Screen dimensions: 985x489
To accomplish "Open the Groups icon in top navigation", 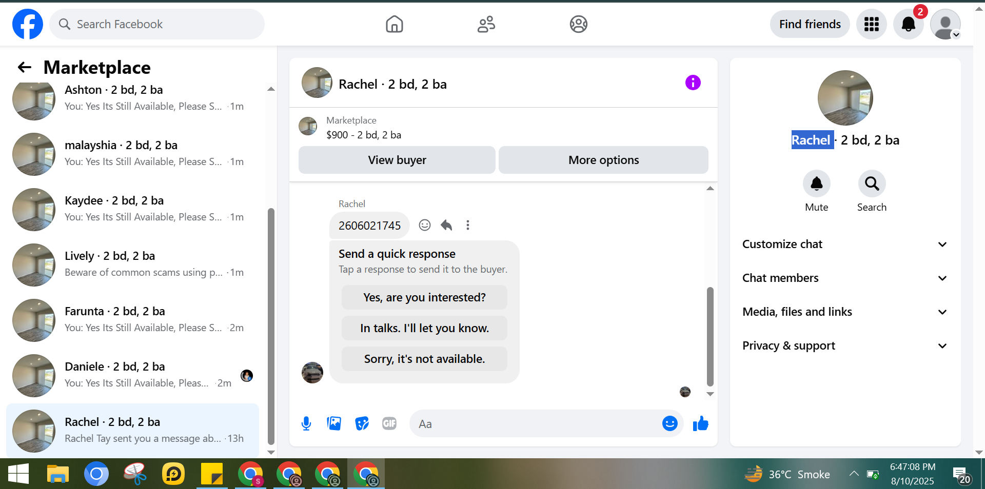I will tap(579, 24).
